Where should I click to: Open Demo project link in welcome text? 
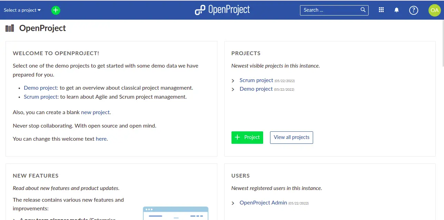point(40,88)
